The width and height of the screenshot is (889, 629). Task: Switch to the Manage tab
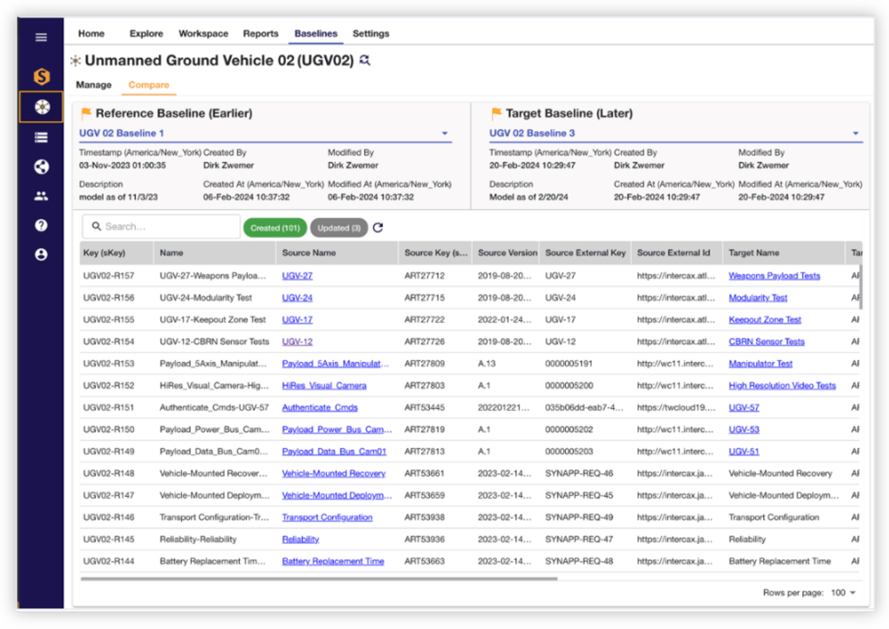(x=93, y=85)
